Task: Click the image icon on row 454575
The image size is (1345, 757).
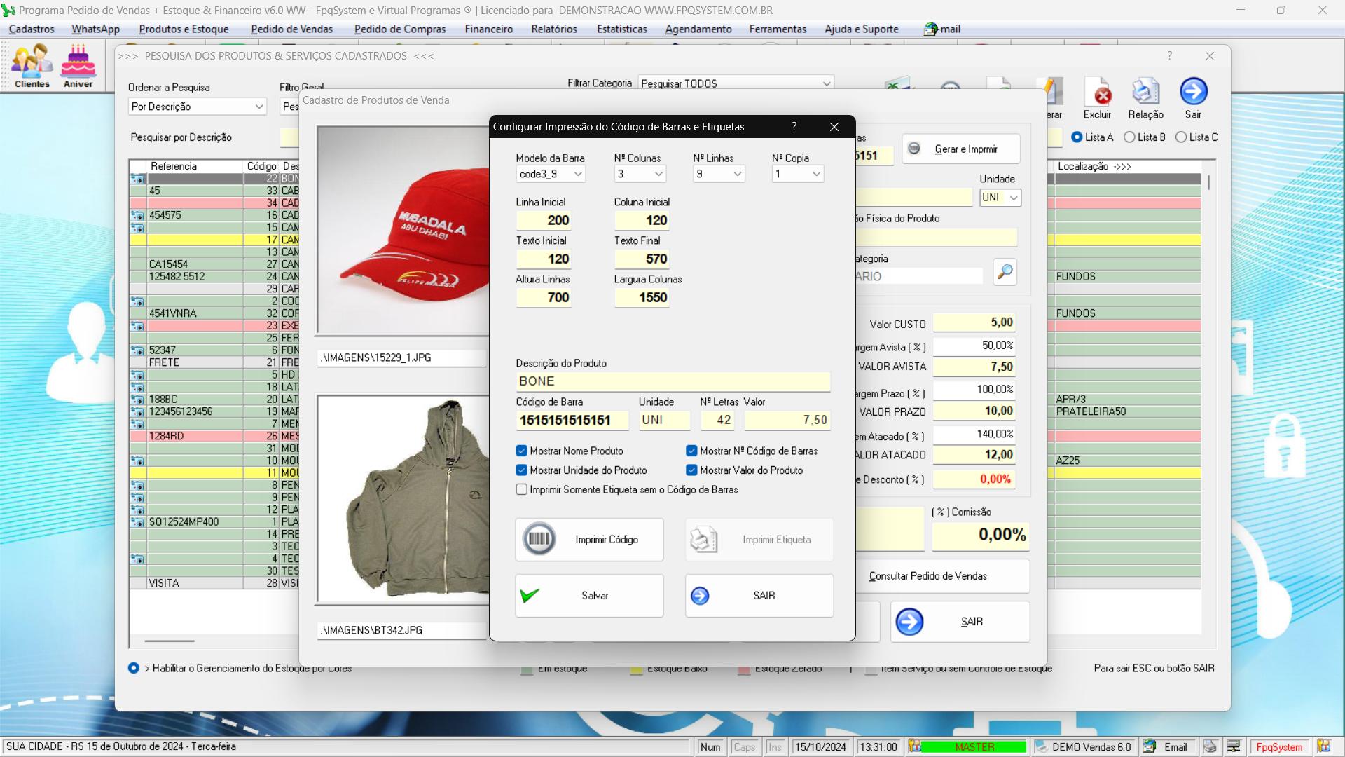Action: point(138,215)
